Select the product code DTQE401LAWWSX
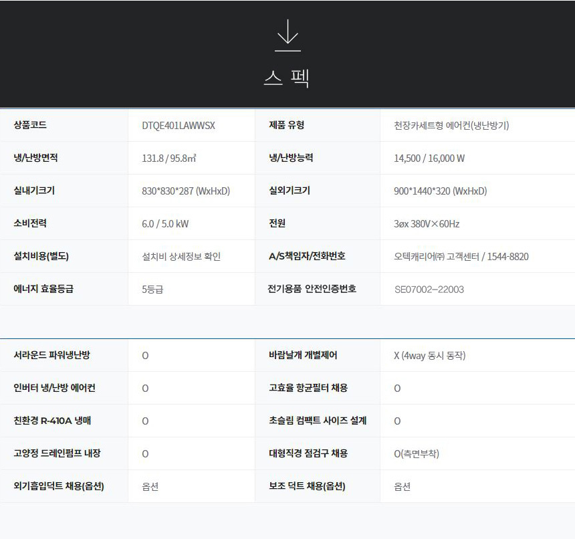The width and height of the screenshot is (575, 539). click(x=179, y=126)
